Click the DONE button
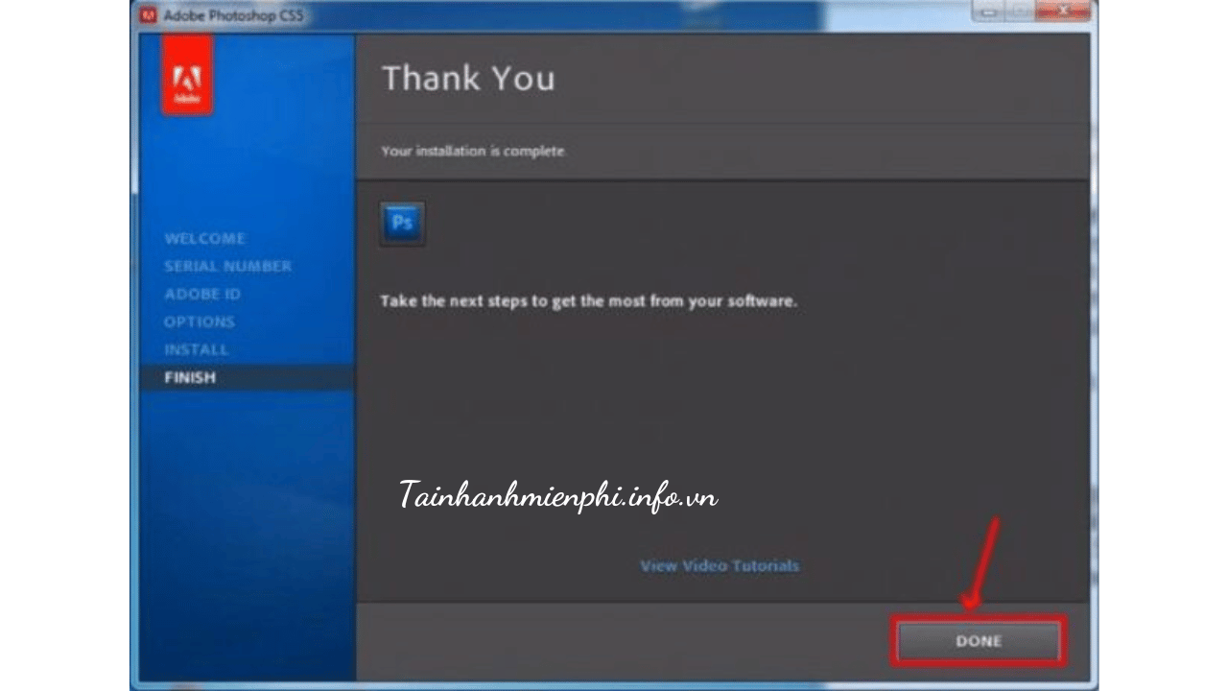 978,641
